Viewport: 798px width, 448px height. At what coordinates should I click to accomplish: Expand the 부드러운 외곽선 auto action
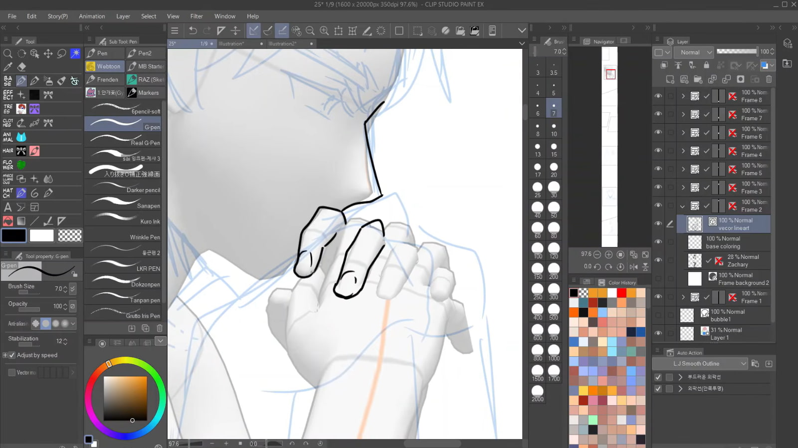(x=680, y=377)
